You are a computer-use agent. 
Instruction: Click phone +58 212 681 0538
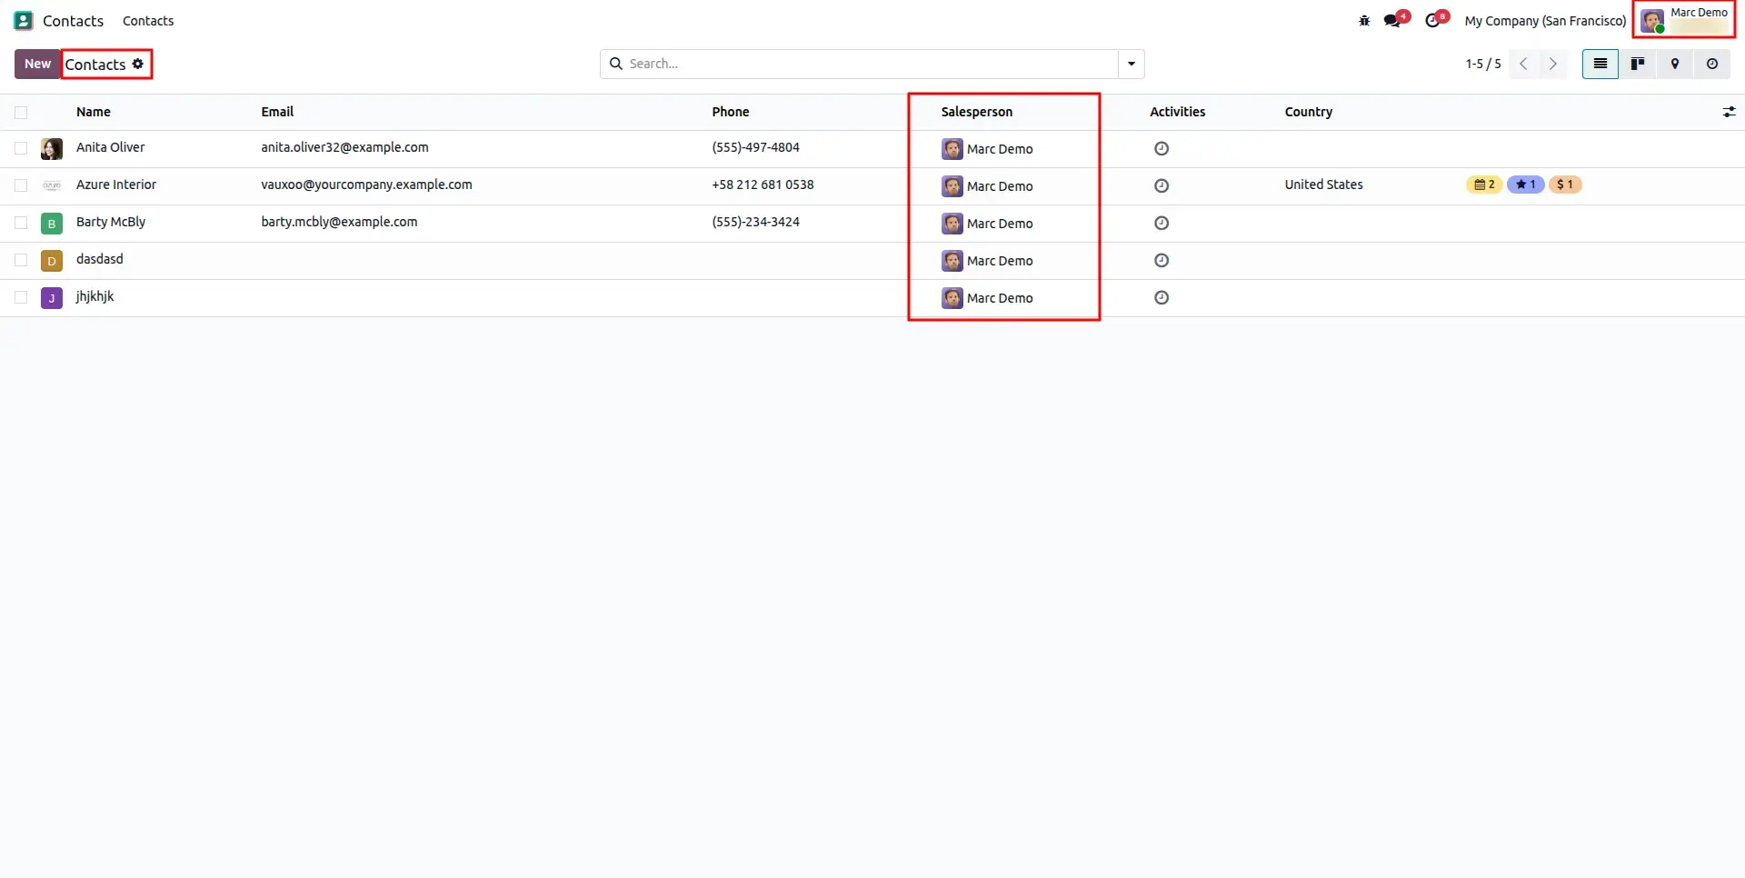pyautogui.click(x=763, y=185)
